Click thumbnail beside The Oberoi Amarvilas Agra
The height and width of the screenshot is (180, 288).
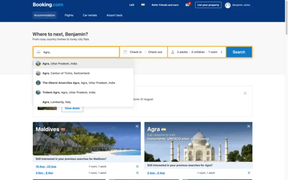[x=38, y=83]
